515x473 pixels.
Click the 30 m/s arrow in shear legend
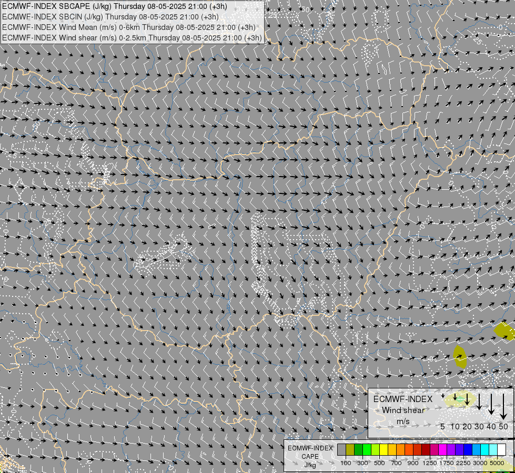(479, 402)
